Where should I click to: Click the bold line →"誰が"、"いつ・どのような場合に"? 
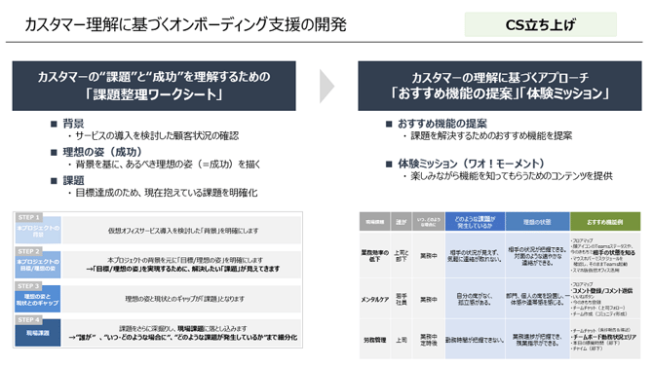pyautogui.click(x=183, y=337)
